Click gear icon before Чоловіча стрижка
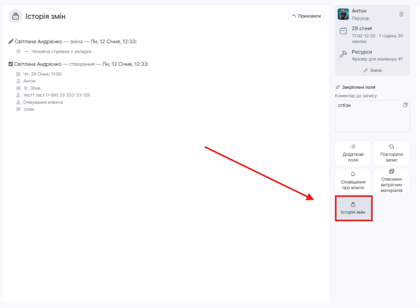 point(18,51)
